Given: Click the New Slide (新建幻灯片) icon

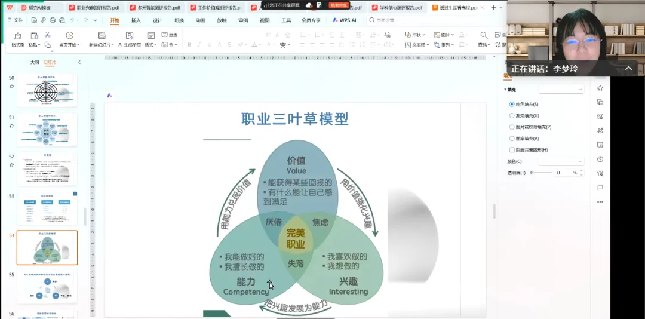Looking at the screenshot, I should (102, 36).
